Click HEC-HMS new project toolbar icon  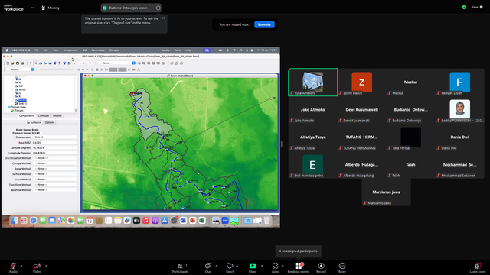point(8,63)
